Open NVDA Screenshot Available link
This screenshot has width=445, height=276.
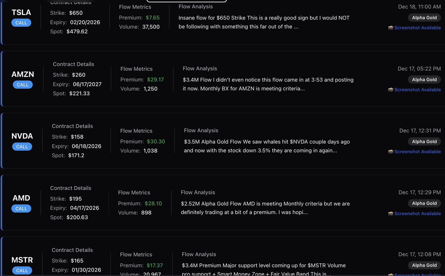417,151
